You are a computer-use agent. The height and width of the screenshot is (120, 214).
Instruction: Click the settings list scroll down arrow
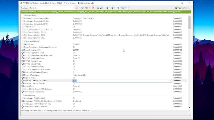click(x=190, y=107)
